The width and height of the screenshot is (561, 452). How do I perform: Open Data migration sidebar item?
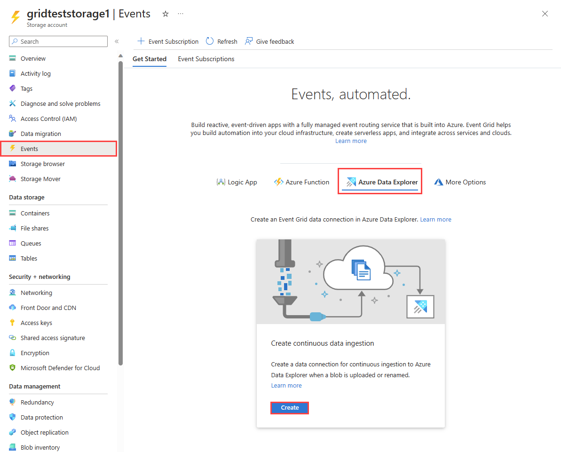point(41,134)
